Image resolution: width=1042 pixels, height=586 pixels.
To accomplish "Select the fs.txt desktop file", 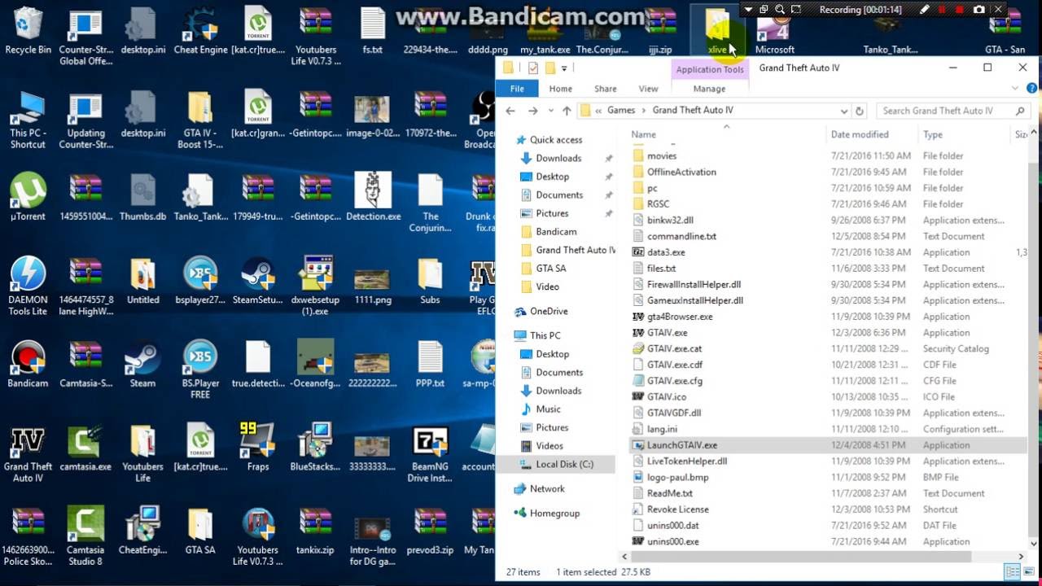I will pos(373,31).
